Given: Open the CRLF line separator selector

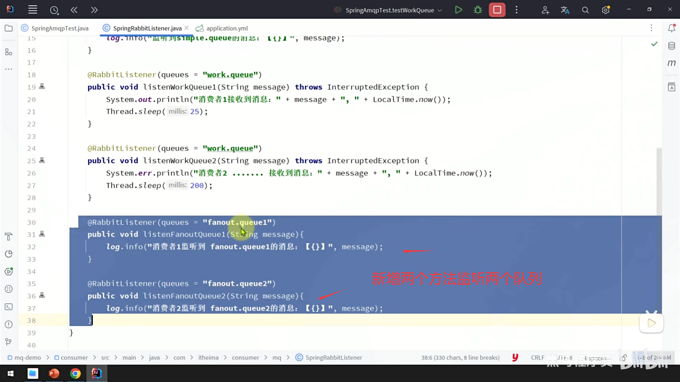Looking at the screenshot, I should (537, 358).
